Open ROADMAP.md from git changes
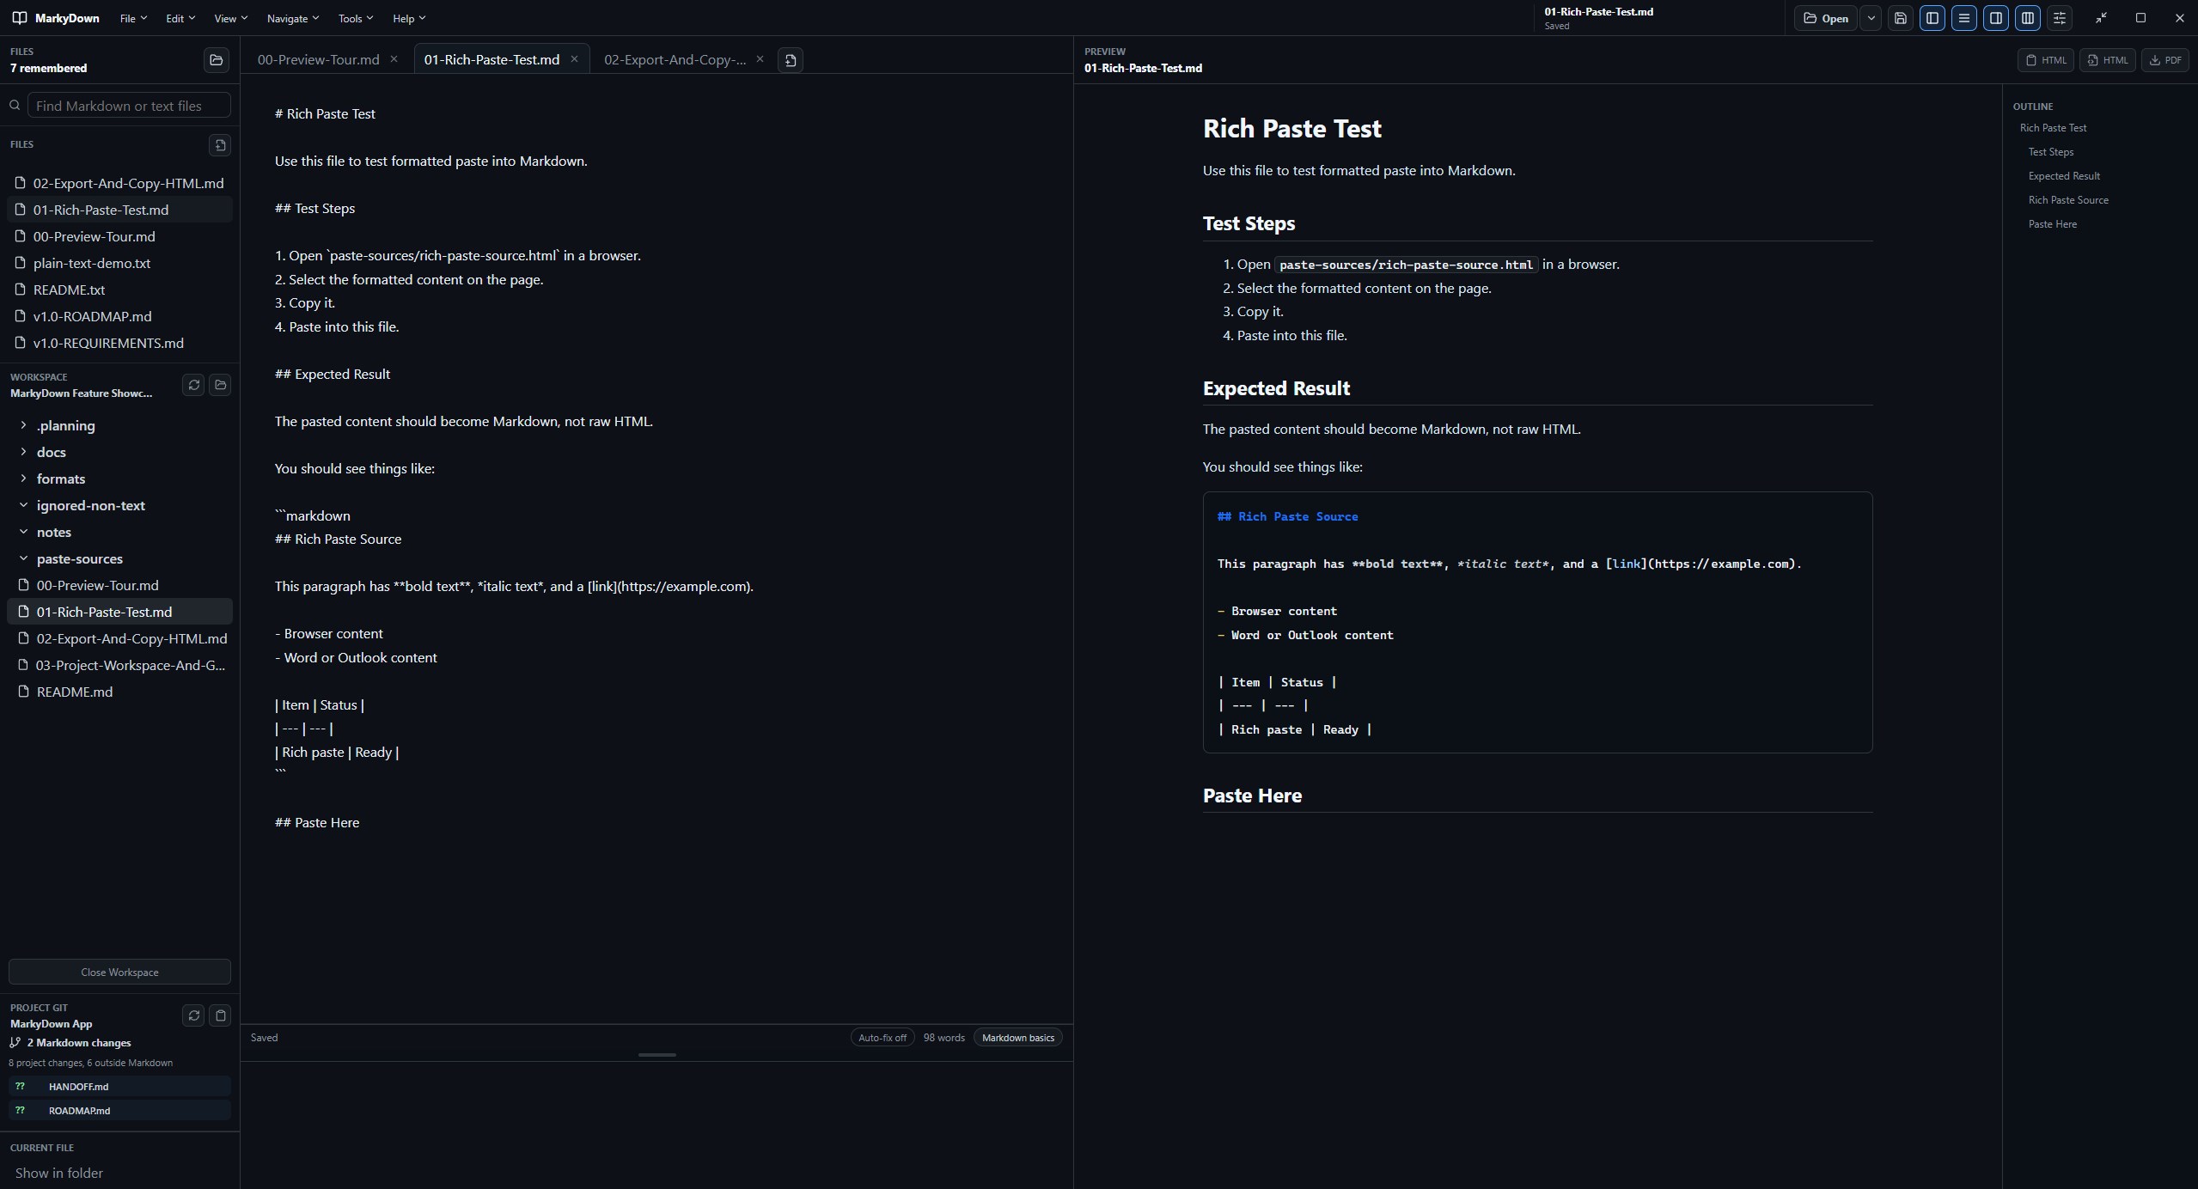 [x=119, y=1111]
